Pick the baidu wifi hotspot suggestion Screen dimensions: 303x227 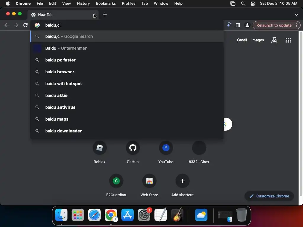(127, 84)
